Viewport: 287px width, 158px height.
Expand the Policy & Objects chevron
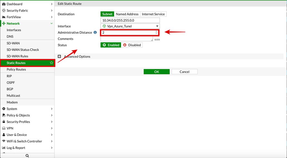tap(52, 115)
